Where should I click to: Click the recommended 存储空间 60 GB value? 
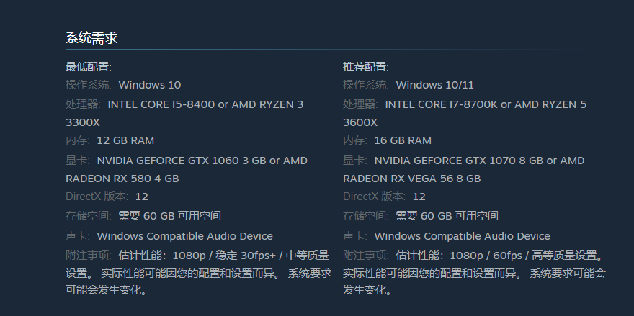pos(447,216)
